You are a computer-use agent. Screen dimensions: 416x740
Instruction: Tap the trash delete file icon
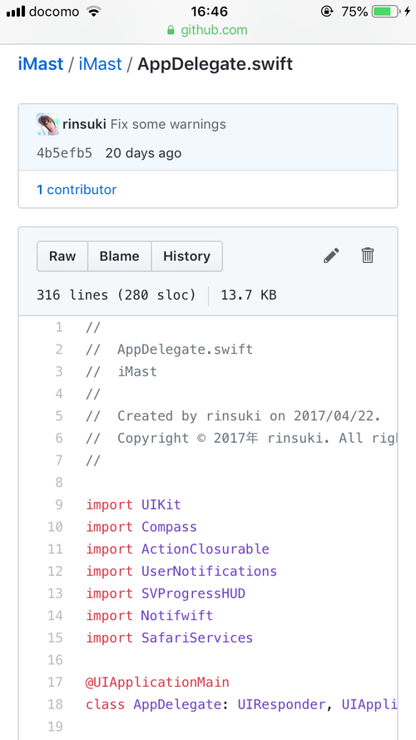click(x=368, y=256)
